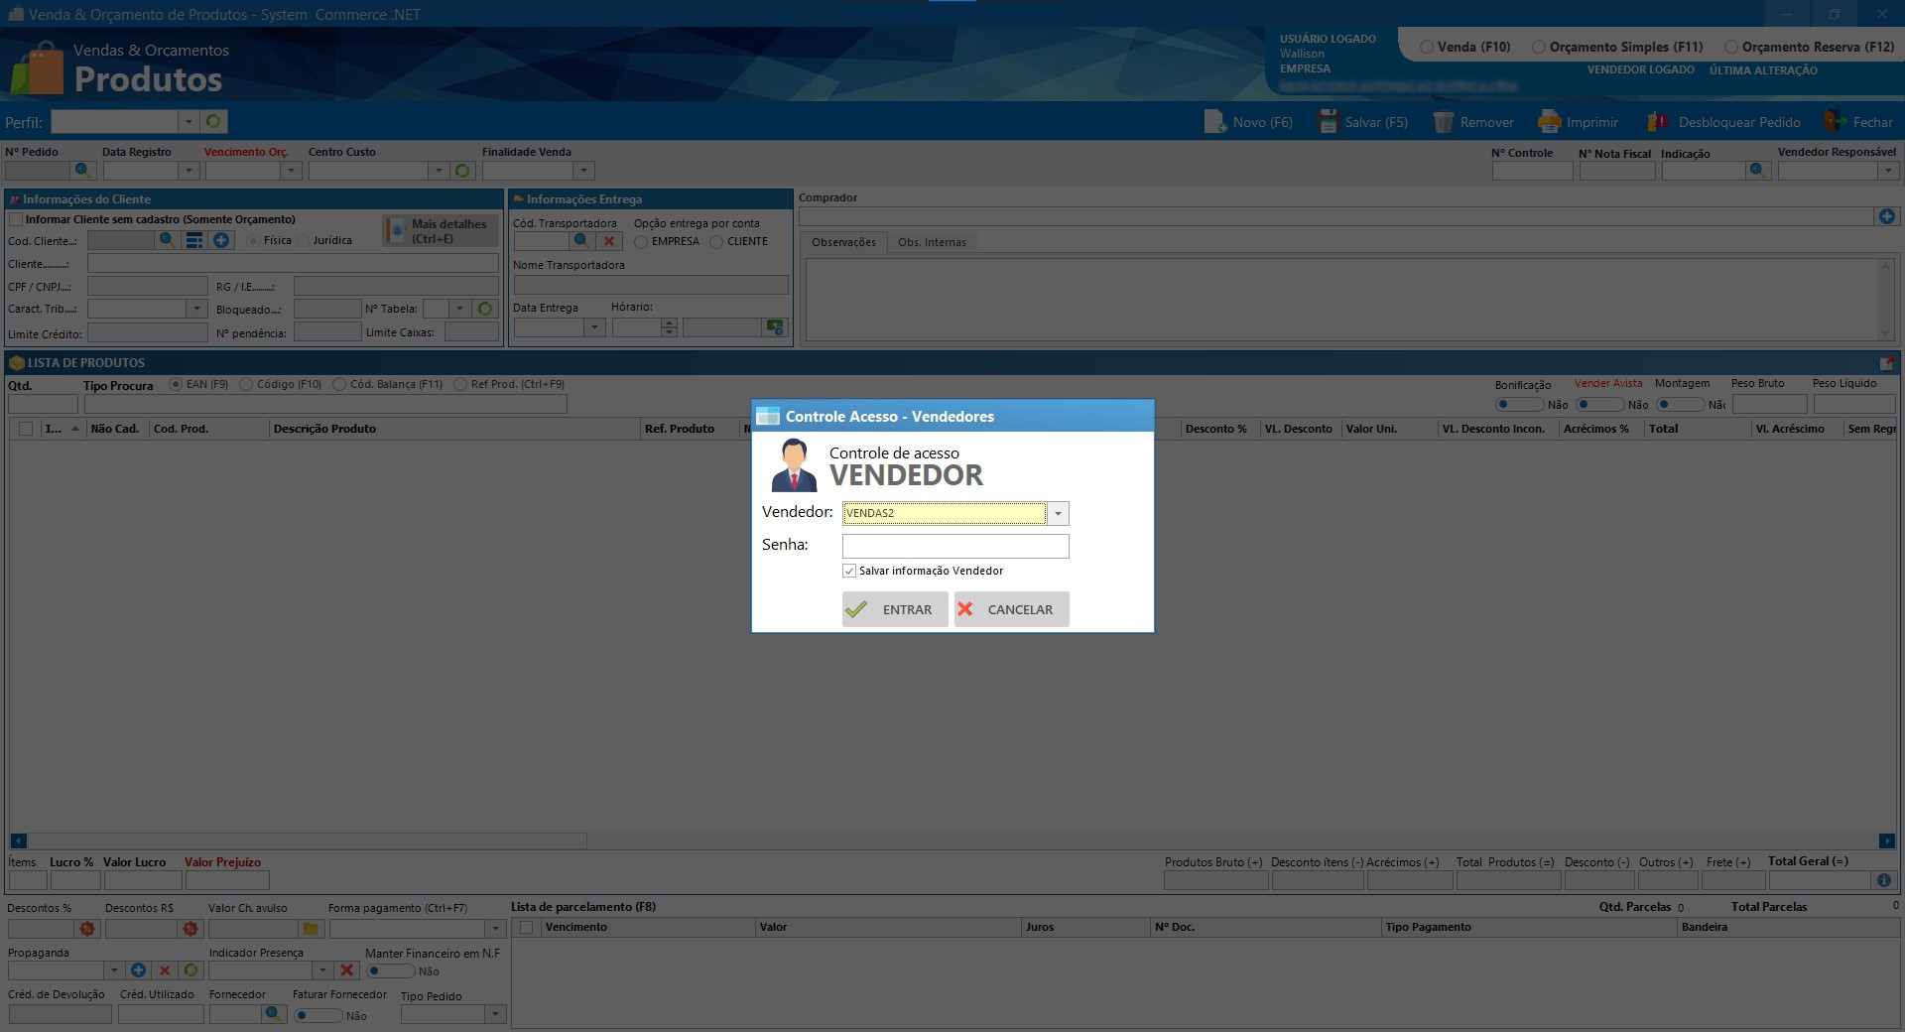
Task: Switch to the Observações tab
Action: 843,242
